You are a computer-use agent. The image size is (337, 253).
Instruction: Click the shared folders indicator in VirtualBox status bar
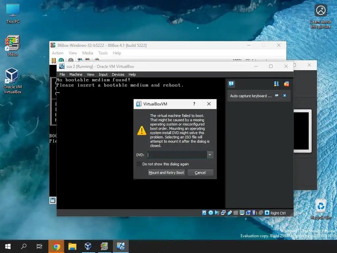point(236,213)
